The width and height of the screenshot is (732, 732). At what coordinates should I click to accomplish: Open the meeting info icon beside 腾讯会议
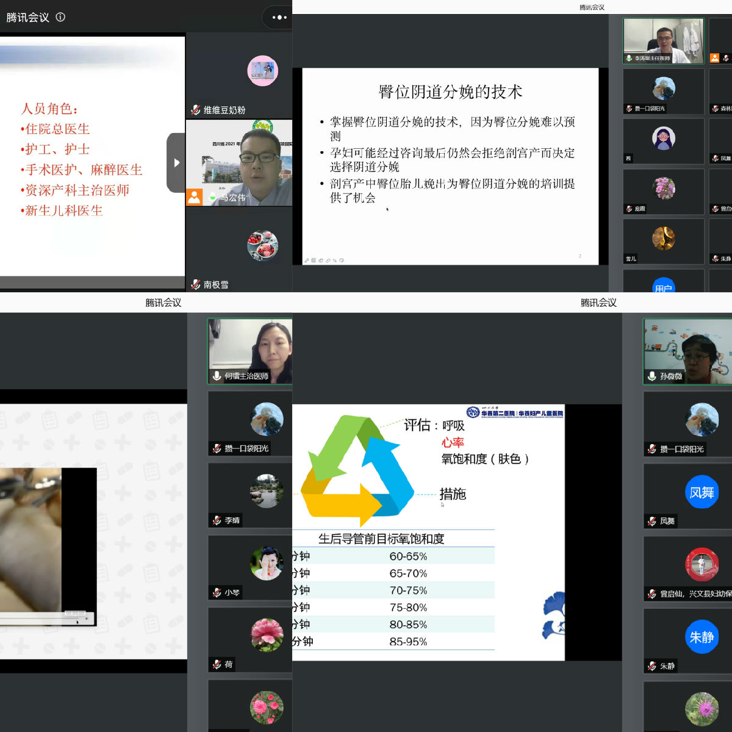pyautogui.click(x=60, y=17)
